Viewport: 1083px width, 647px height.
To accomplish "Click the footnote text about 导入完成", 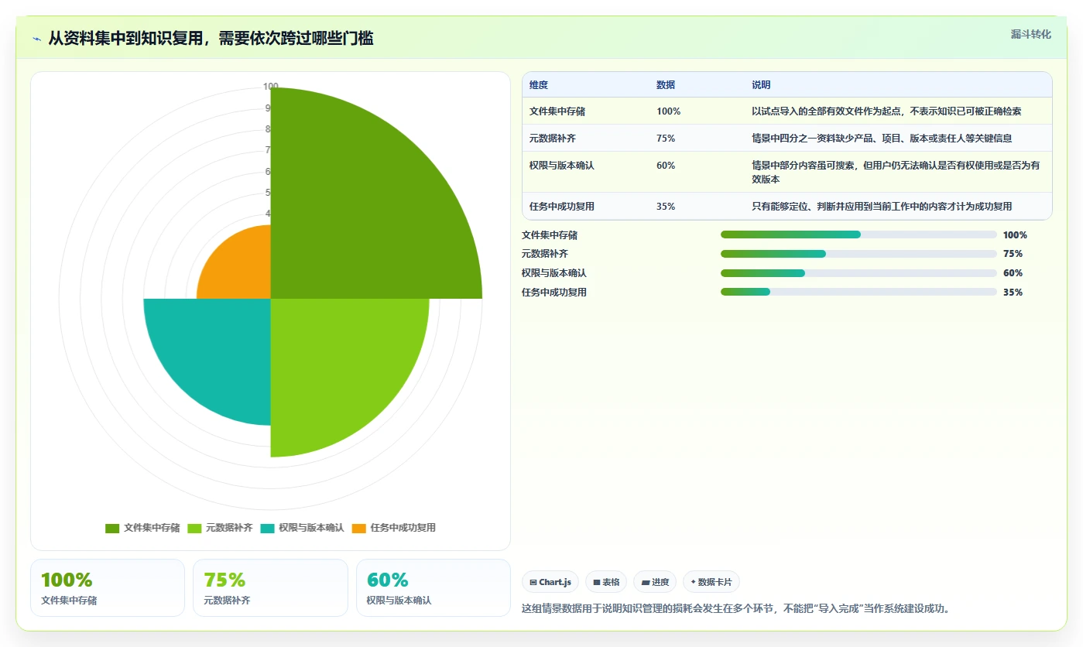I will point(736,608).
